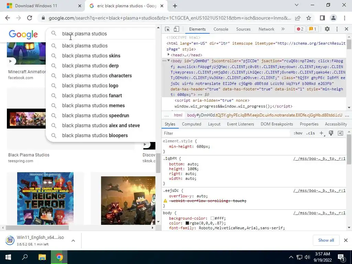Choose suggestion black plasma studios bloopers
This screenshot has height=264, width=352.
pos(100,135)
